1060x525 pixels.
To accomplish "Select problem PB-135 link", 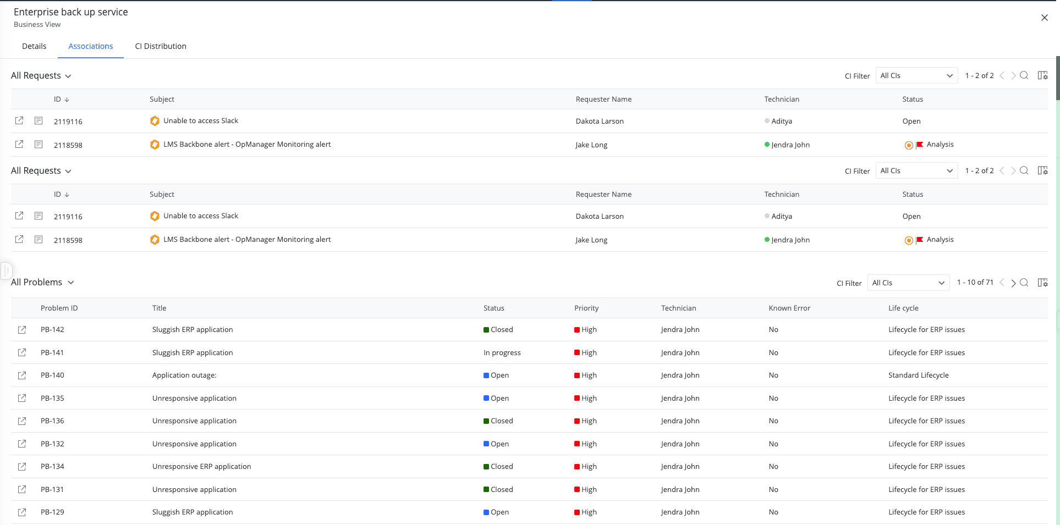I will coord(52,398).
